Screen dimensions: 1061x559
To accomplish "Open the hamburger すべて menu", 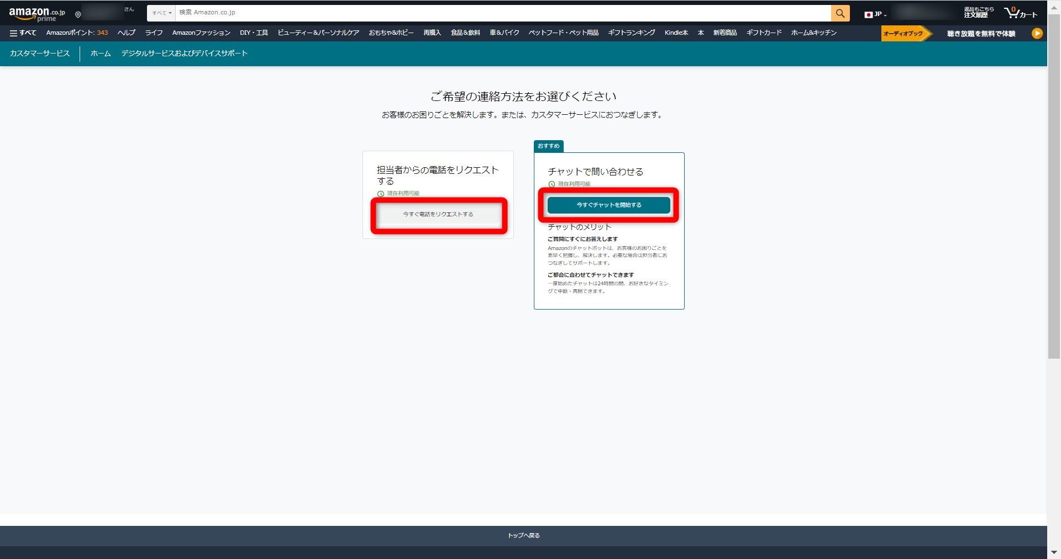I will point(23,33).
